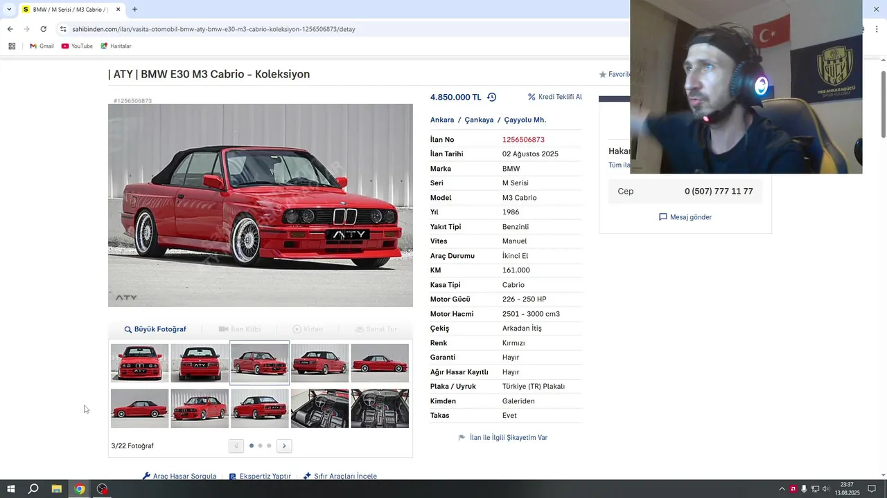887x498 pixels.
Task: Select fourth thumbnail in first row
Action: 319,363
